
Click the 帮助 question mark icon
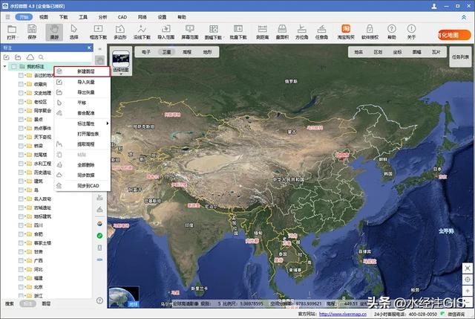click(x=392, y=28)
